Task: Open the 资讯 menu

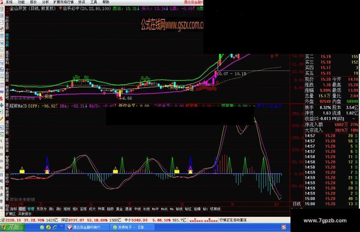Action: (x=81, y=2)
